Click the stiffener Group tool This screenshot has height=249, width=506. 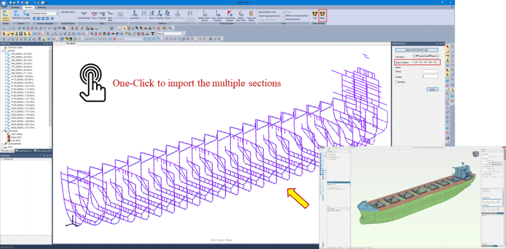tap(167, 15)
